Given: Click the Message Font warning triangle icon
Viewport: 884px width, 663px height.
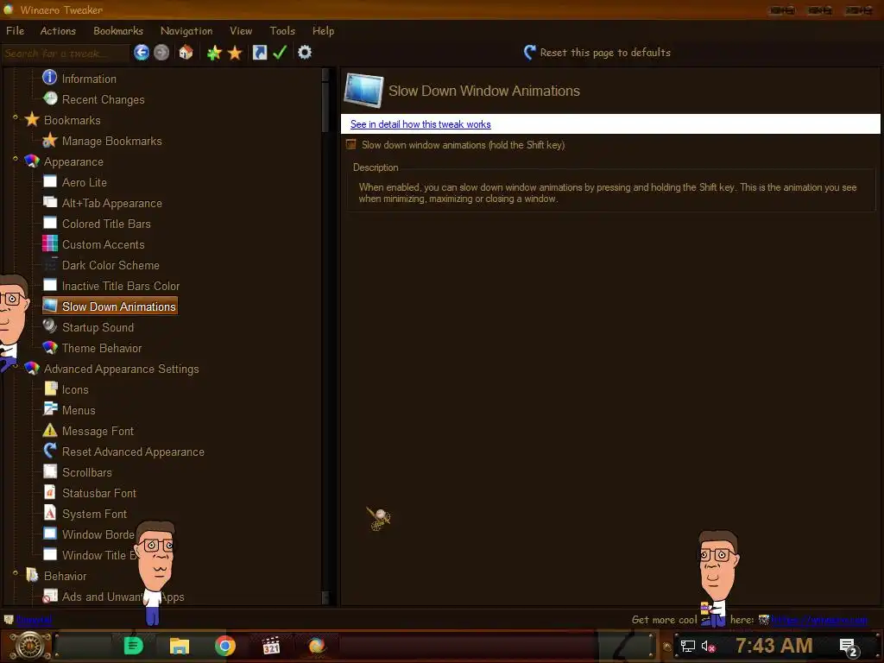Looking at the screenshot, I should tap(50, 430).
